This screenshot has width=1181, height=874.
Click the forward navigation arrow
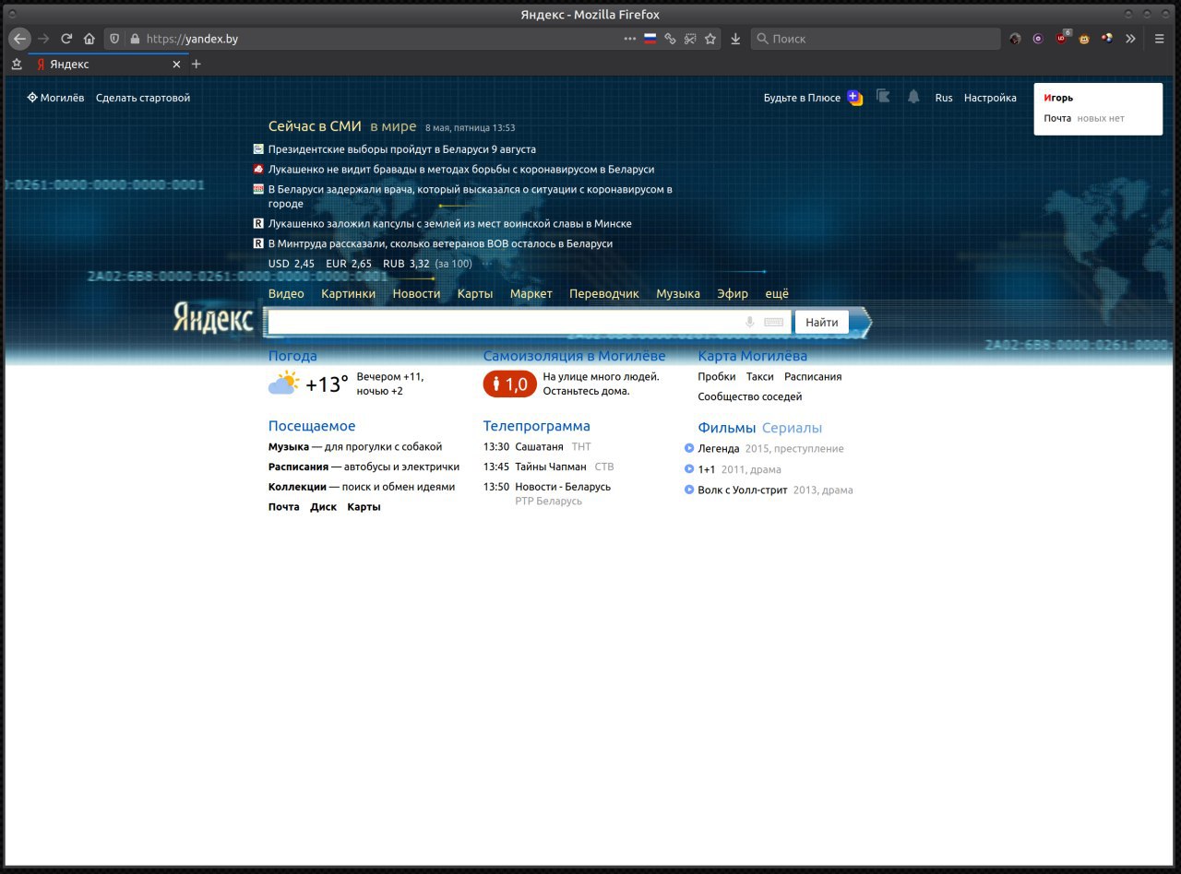pyautogui.click(x=42, y=39)
